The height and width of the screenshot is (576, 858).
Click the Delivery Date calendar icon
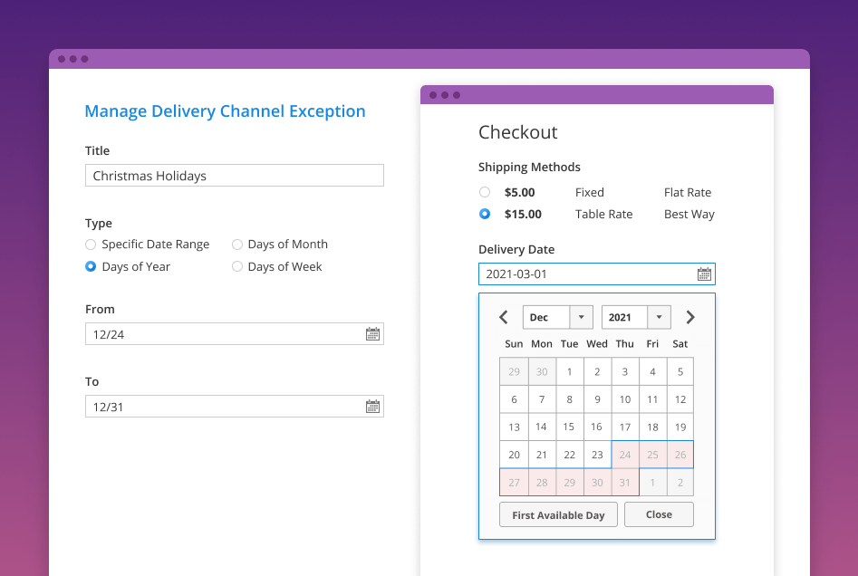[704, 274]
